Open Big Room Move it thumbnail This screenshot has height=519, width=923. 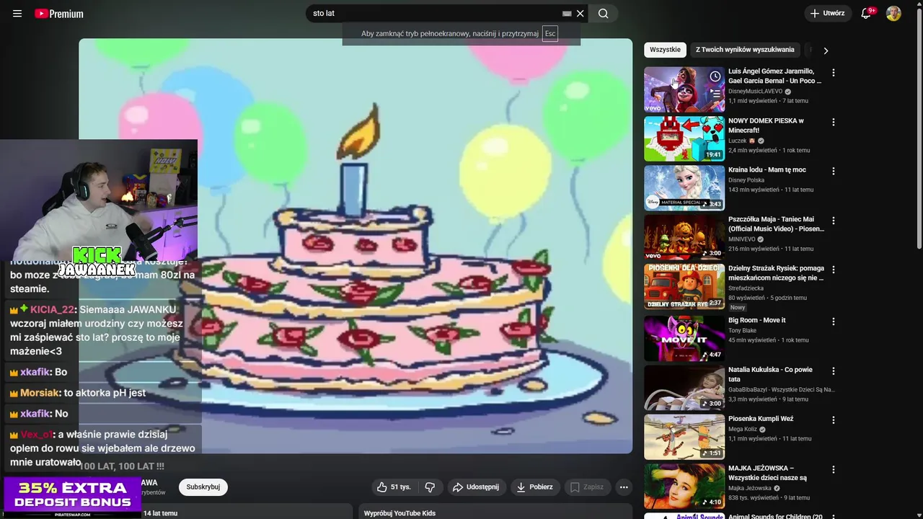(684, 338)
